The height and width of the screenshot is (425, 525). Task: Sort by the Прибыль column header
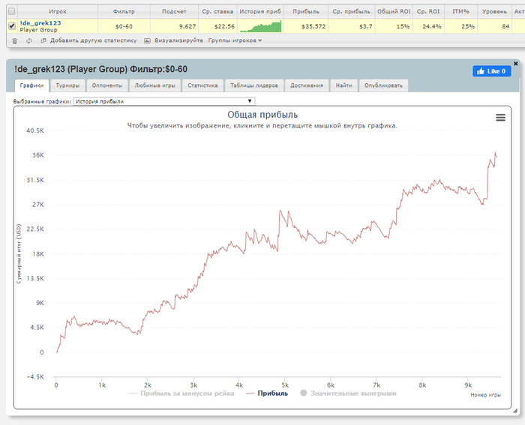coord(306,11)
